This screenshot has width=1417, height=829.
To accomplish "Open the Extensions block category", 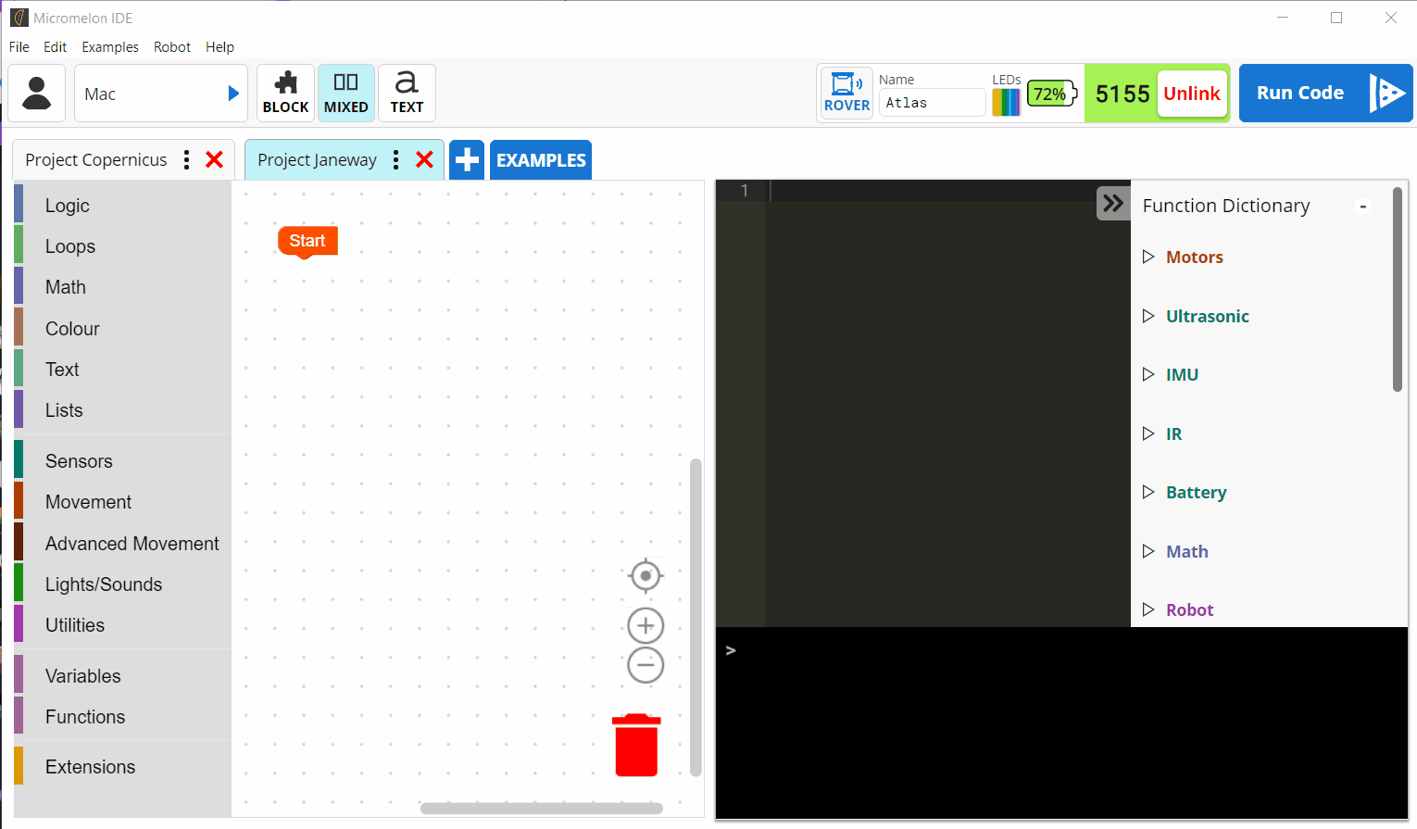I will coord(122,767).
